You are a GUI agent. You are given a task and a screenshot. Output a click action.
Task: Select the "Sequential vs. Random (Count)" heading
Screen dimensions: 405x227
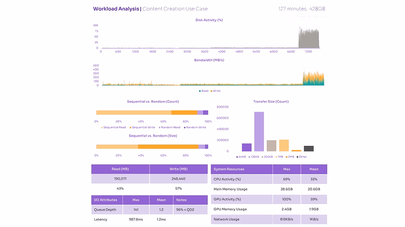coord(153,101)
